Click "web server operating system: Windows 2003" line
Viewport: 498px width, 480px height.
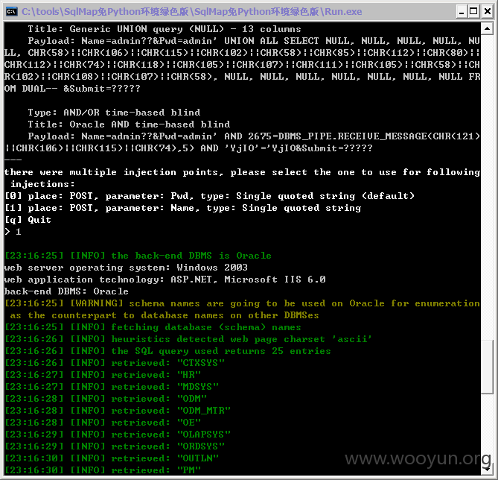point(126,268)
